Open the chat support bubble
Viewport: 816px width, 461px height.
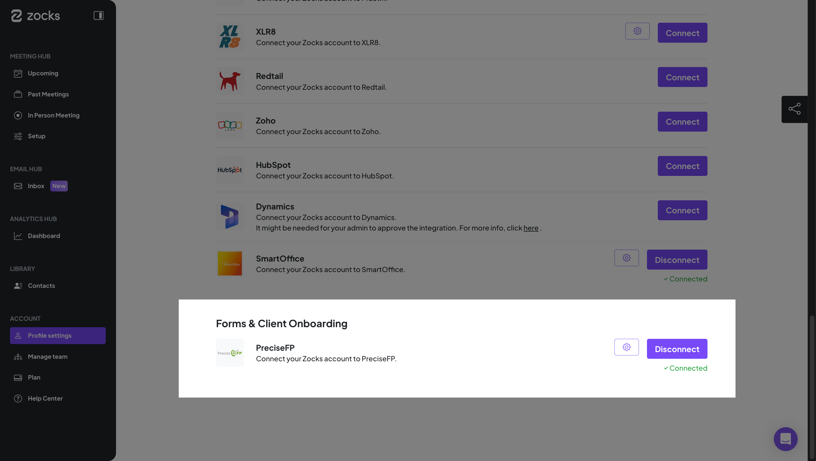[785, 439]
